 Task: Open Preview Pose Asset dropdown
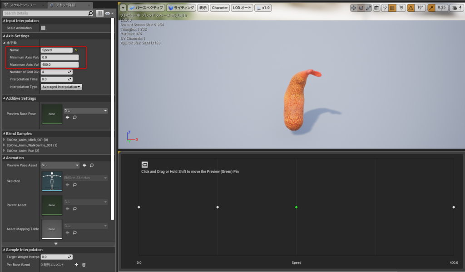60,165
